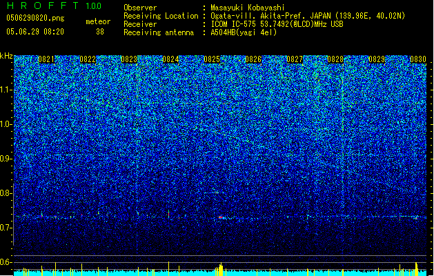Click the meteor echo trace below 0824
This screenshot has width=434, height=276.
(x=168, y=214)
